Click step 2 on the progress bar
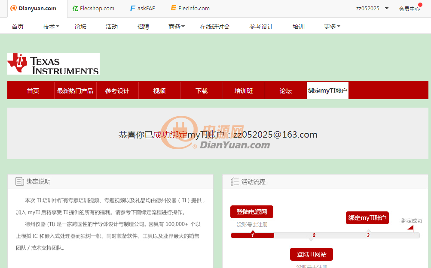Viewport: 431px width, 268px height. (314, 235)
